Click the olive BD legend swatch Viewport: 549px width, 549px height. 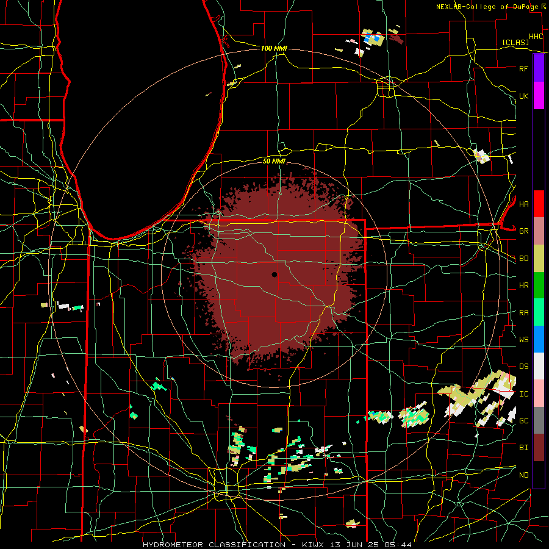click(x=539, y=258)
